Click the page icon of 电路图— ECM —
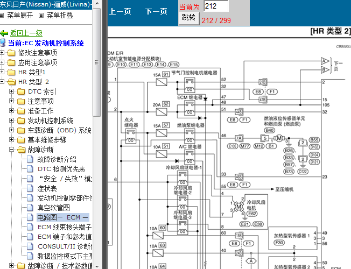 pyautogui.click(x=30, y=217)
